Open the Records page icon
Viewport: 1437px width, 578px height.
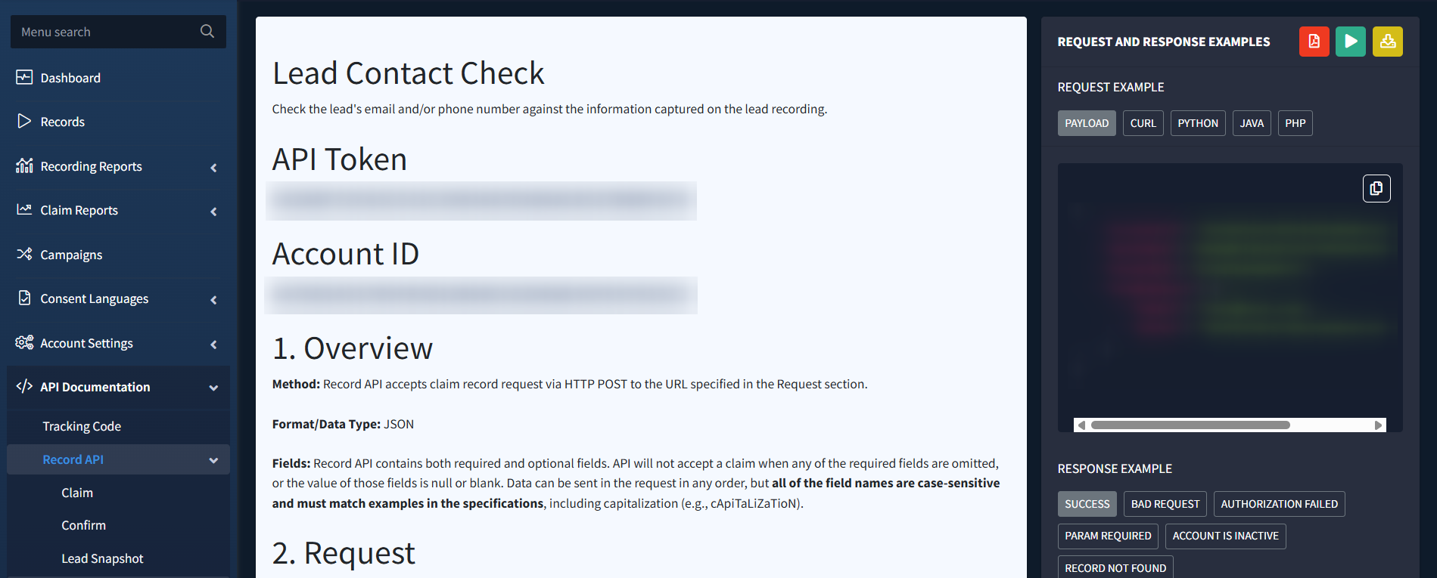pos(24,122)
